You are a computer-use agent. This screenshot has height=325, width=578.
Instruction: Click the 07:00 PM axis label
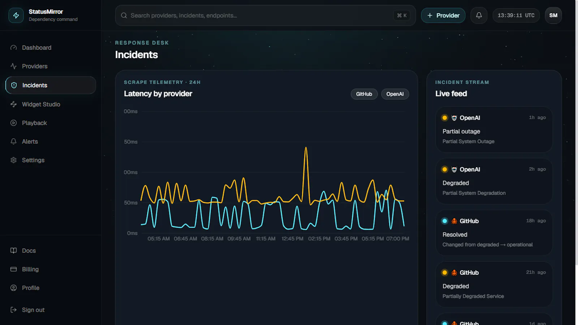397,239
